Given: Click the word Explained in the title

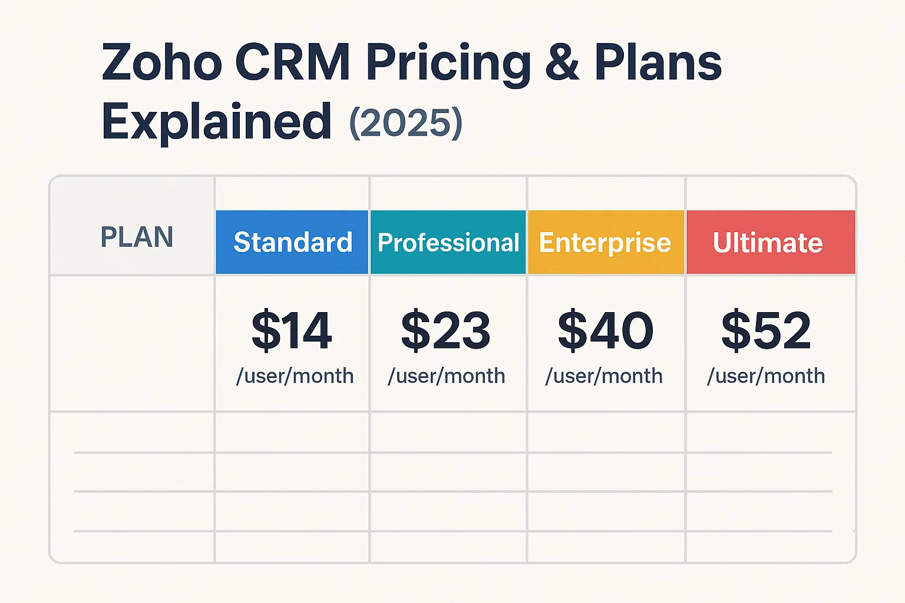Looking at the screenshot, I should (216, 121).
